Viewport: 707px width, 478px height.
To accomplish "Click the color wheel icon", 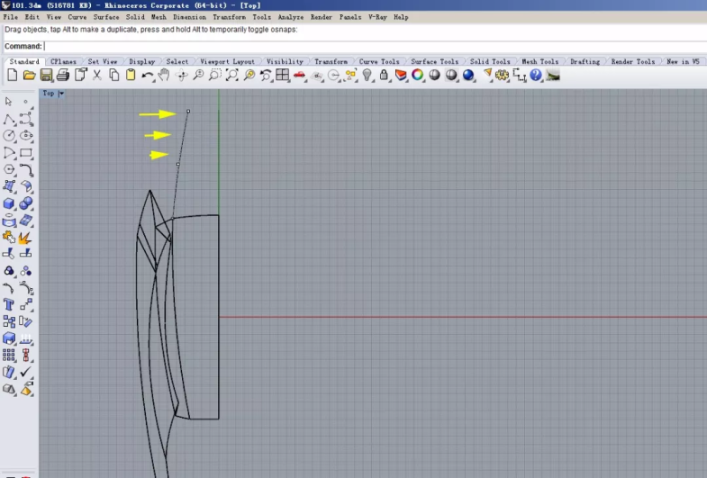I will point(418,76).
